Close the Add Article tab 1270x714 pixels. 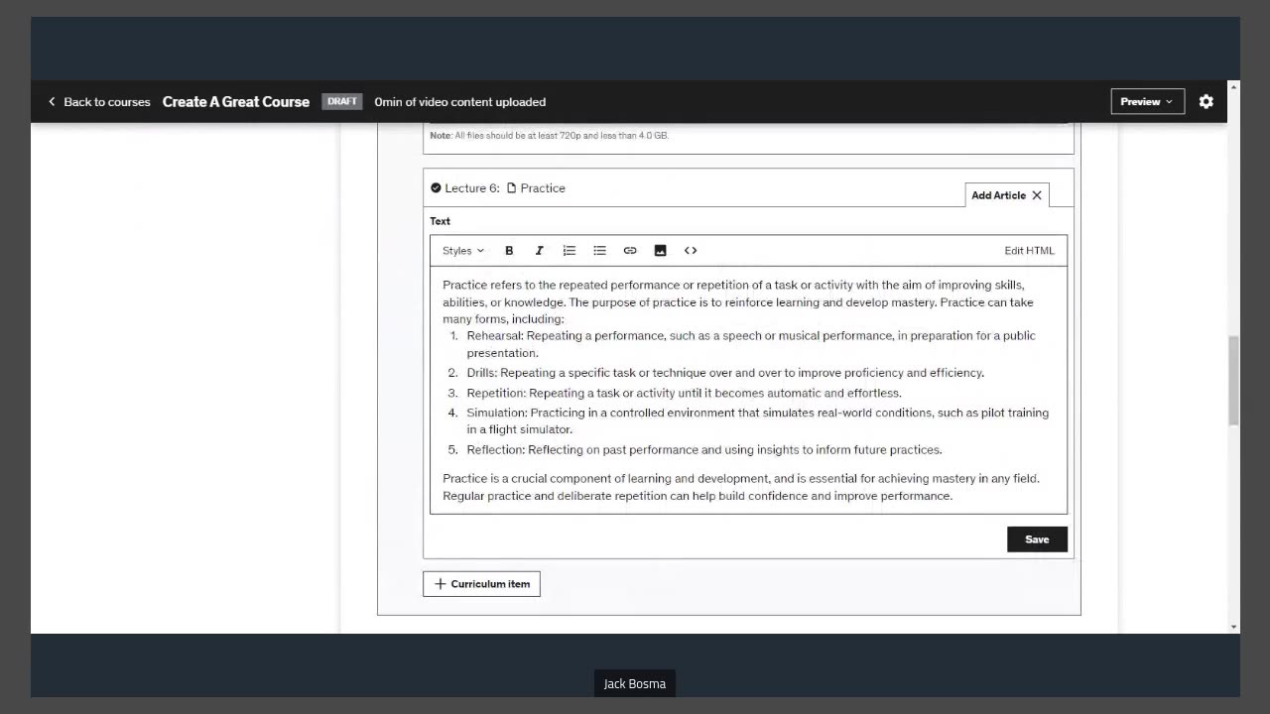click(x=1037, y=195)
